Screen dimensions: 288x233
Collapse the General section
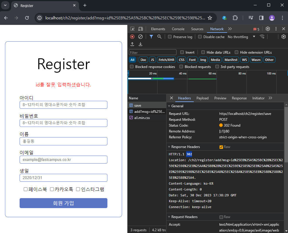[x=169, y=106]
